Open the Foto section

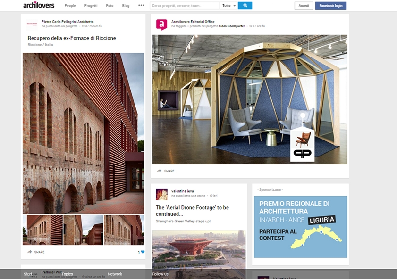point(110,6)
